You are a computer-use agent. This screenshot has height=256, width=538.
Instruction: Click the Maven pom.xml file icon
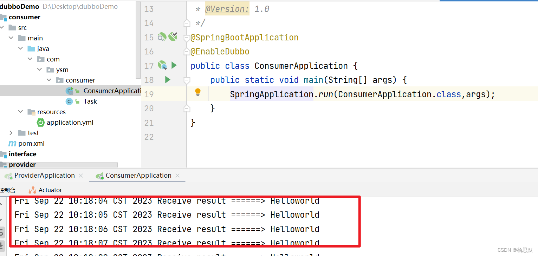click(12, 143)
